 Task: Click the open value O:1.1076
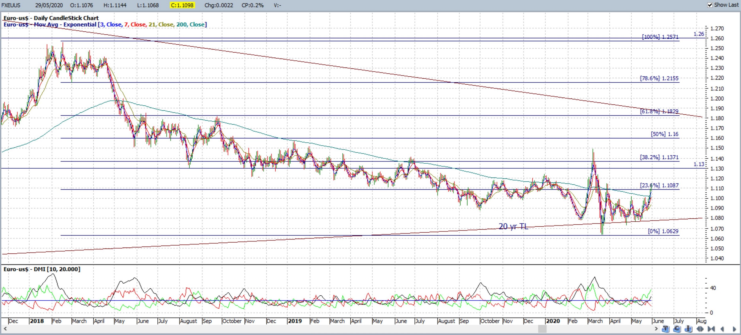click(82, 5)
